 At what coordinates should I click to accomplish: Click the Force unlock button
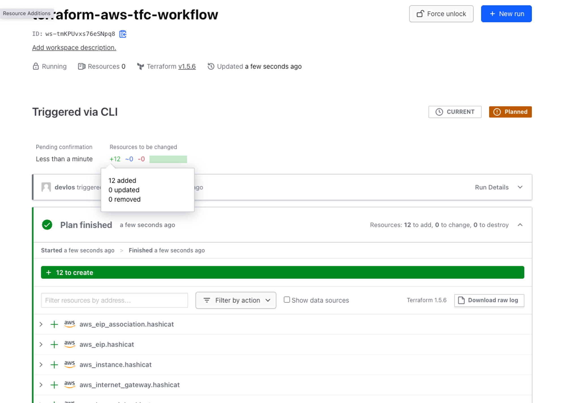[441, 14]
